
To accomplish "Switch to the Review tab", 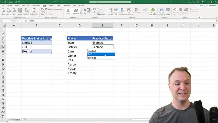I will click(51, 5).
